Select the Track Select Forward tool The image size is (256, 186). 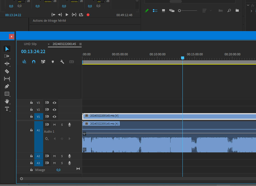coord(7,56)
